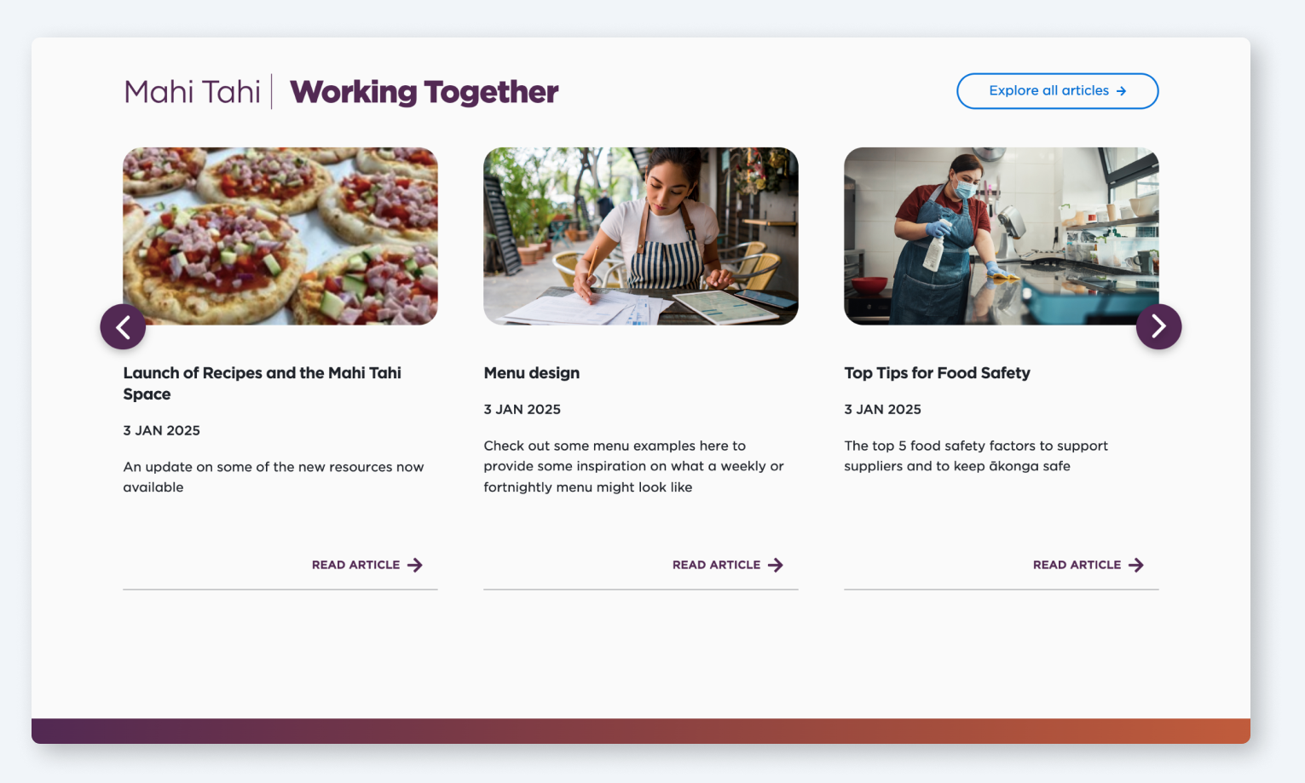Viewport: 1305px width, 783px height.
Task: Select the Top Tips for Food Safety title
Action: pyautogui.click(x=937, y=373)
